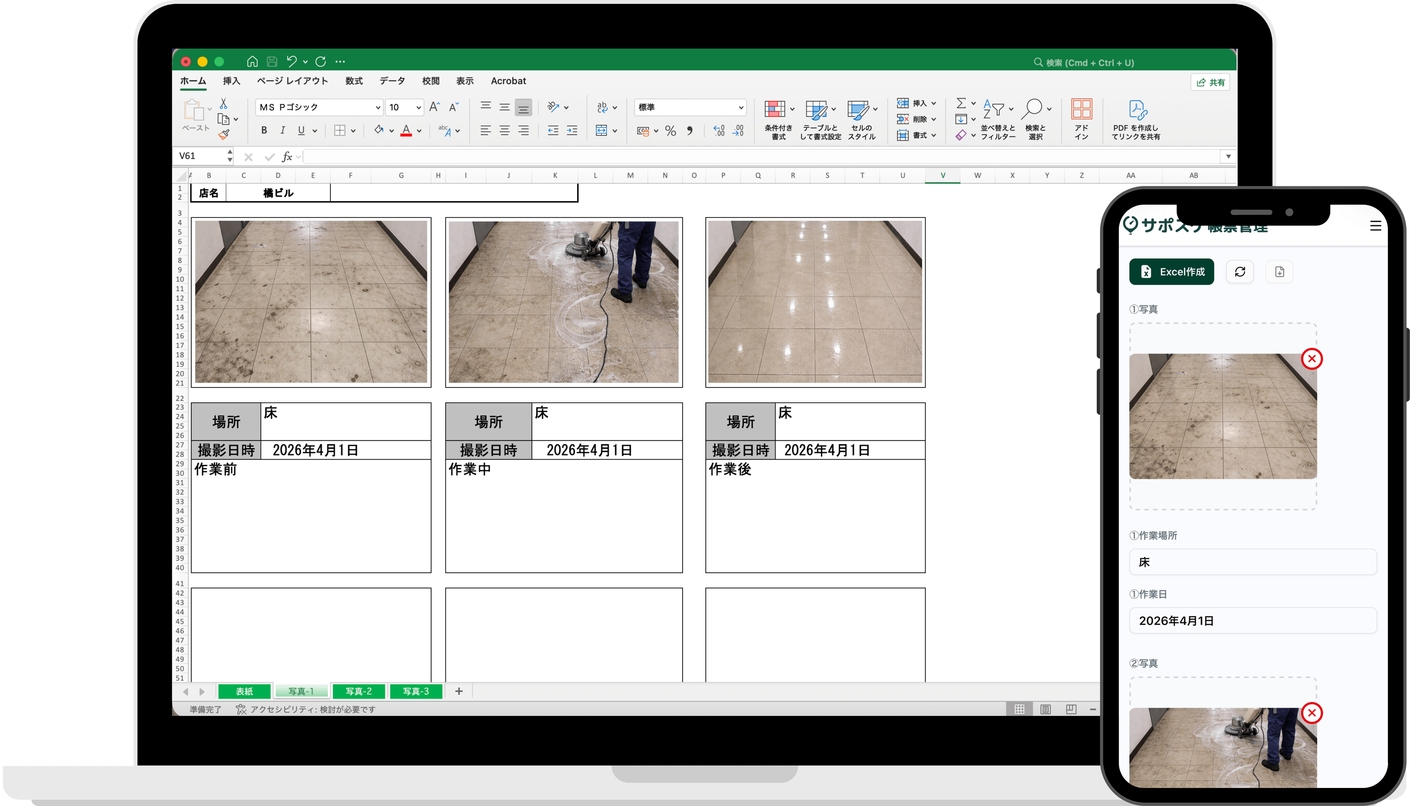Viewport: 1410px width, 806px height.
Task: Open the 標準 number format dropdown
Action: pos(741,107)
